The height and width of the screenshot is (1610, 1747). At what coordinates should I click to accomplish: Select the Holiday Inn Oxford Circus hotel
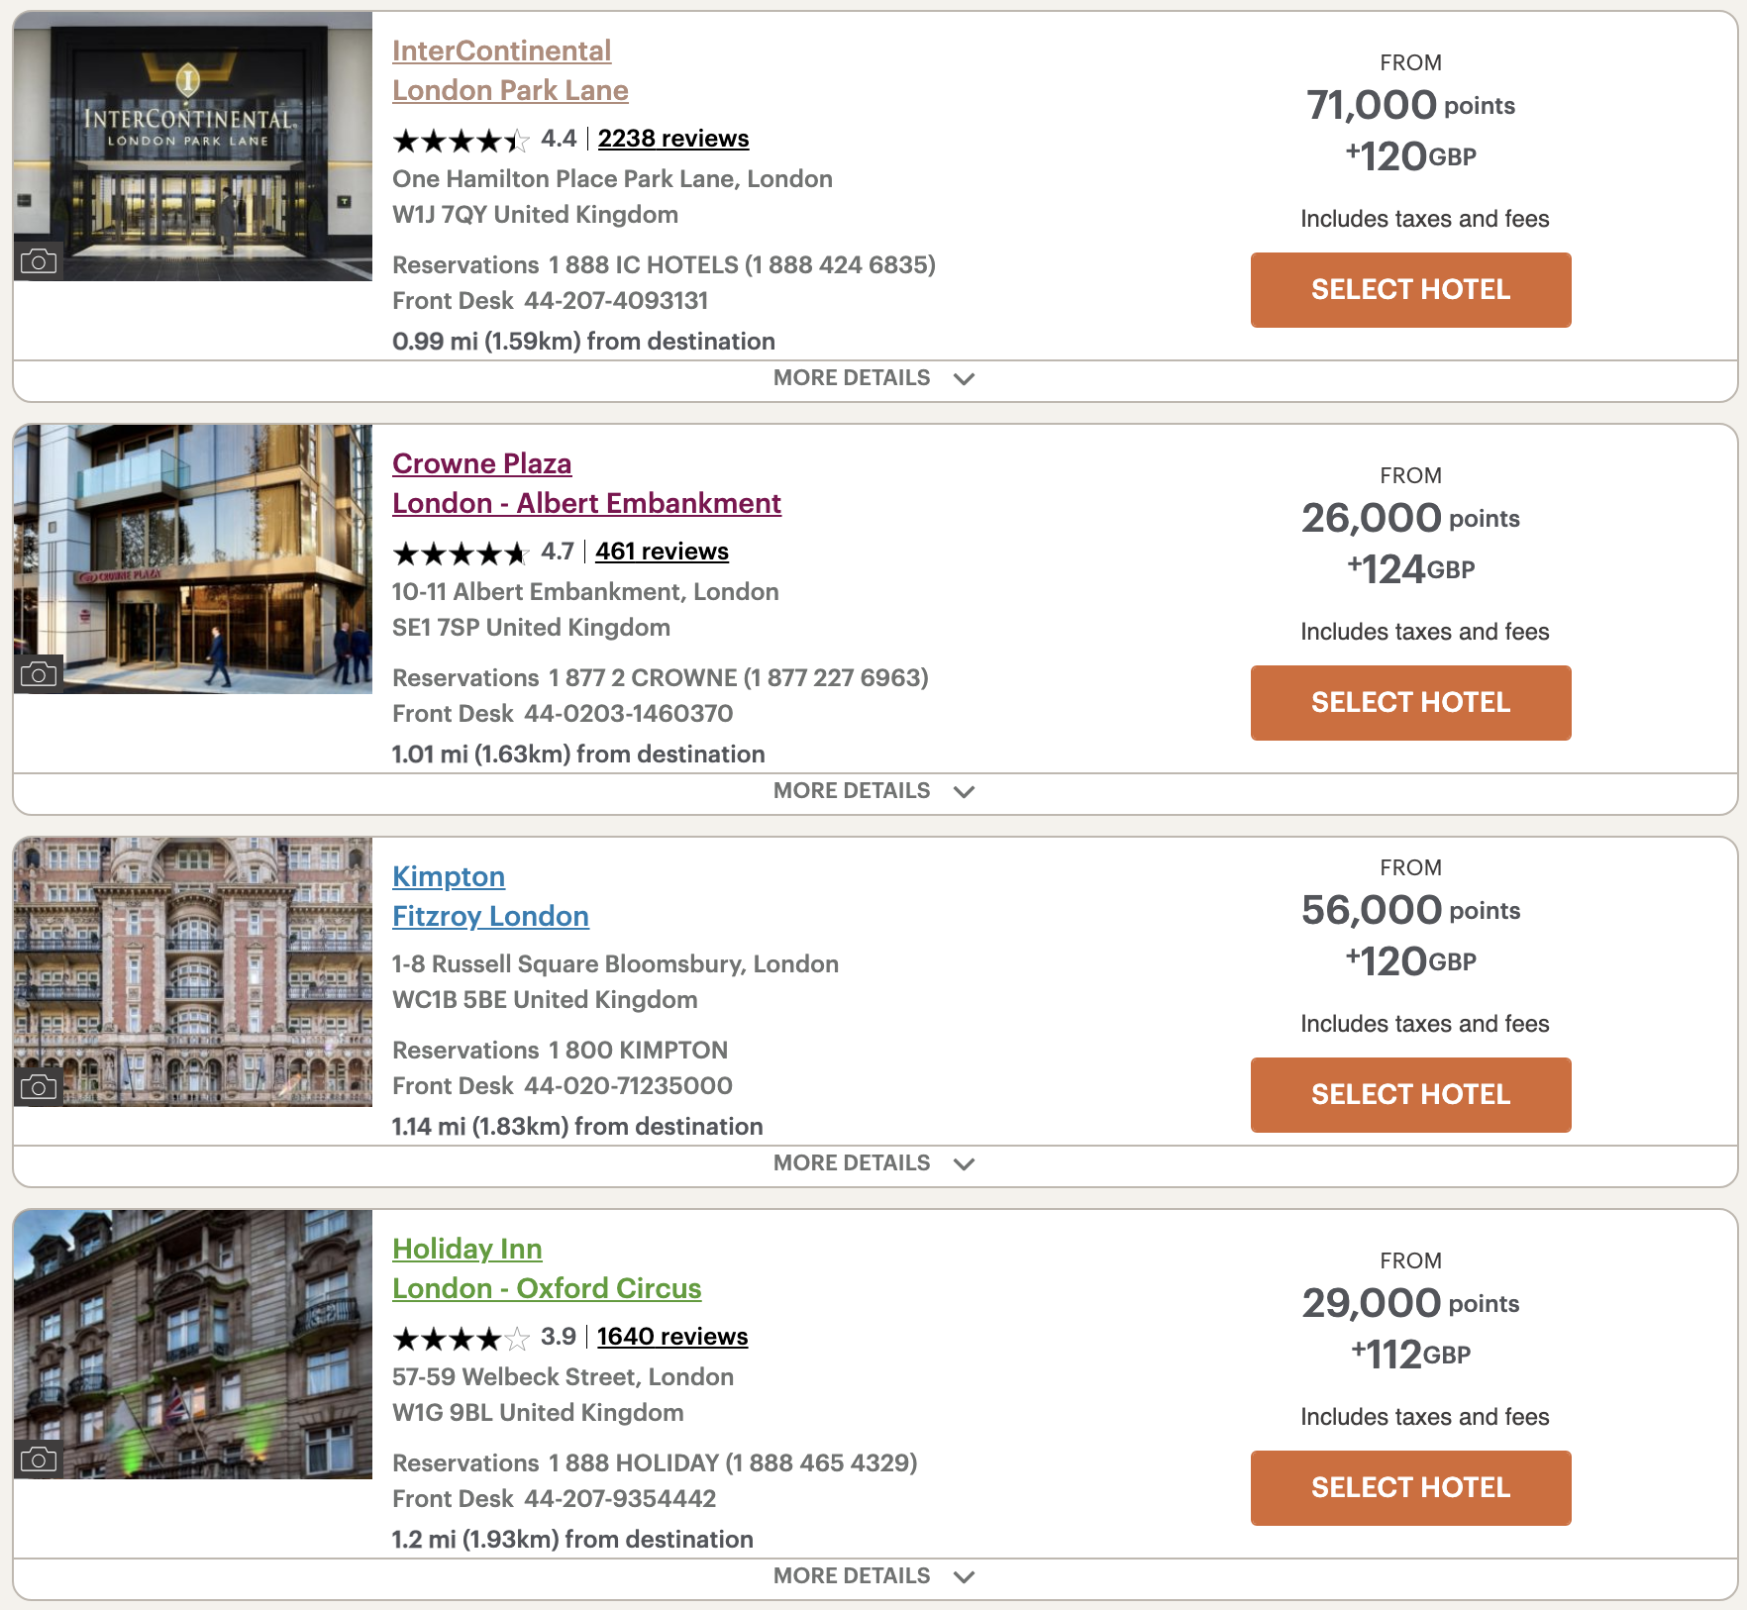pos(1410,1488)
